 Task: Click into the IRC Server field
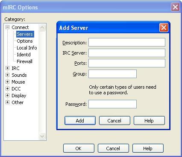[127, 53]
